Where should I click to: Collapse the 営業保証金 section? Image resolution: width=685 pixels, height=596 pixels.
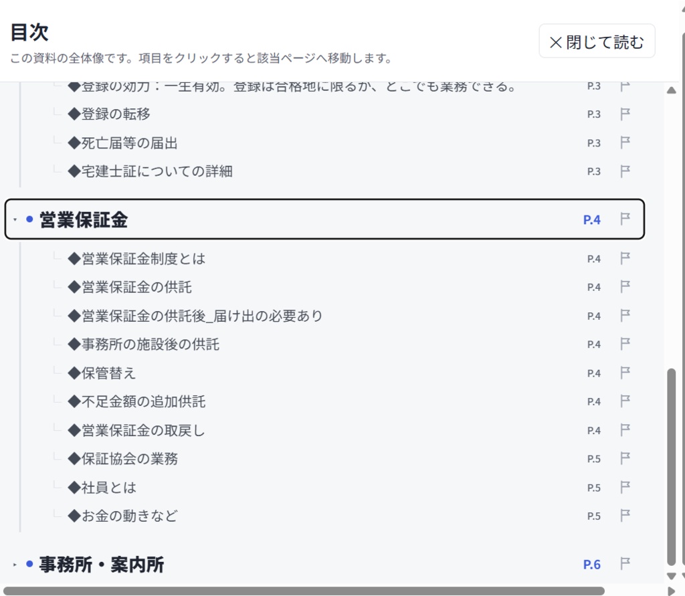point(15,219)
